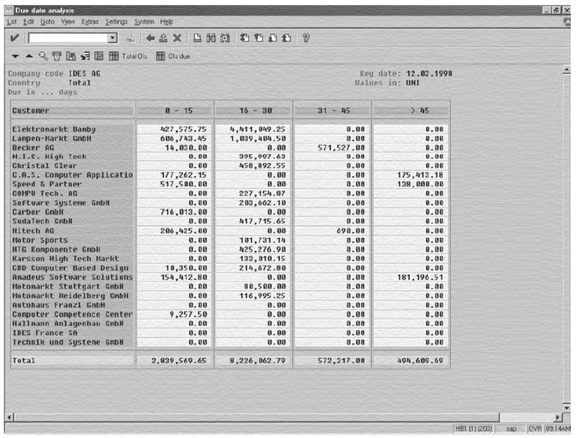Select customer Autohaus Franzl GmbH
The height and width of the screenshot is (438, 576).
click(x=58, y=305)
